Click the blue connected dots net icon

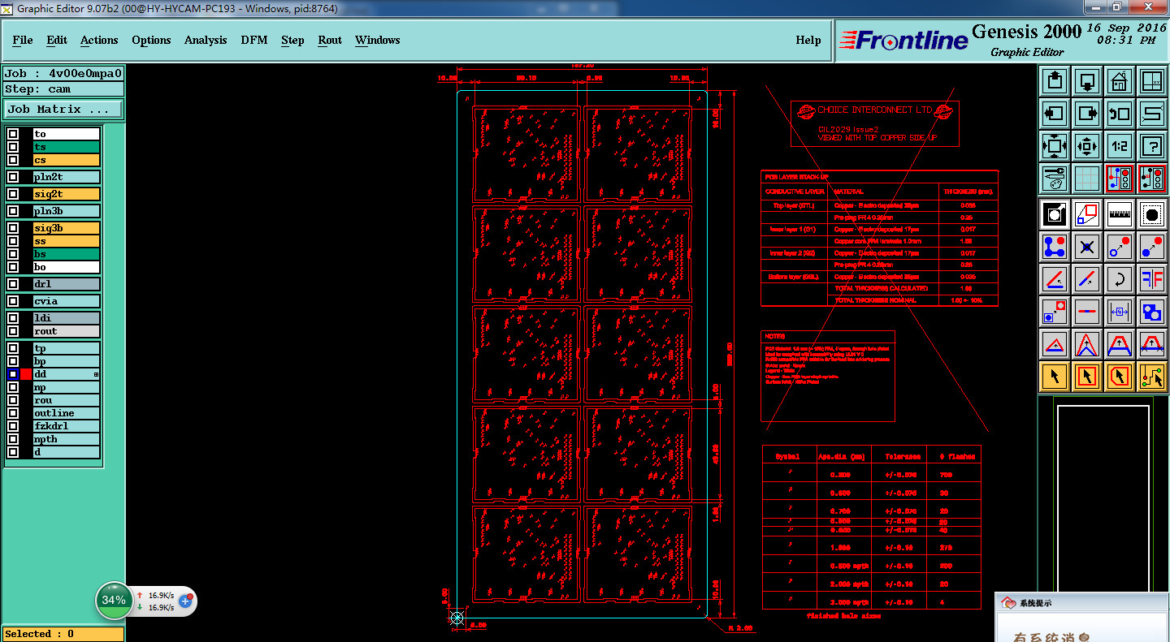point(1055,246)
